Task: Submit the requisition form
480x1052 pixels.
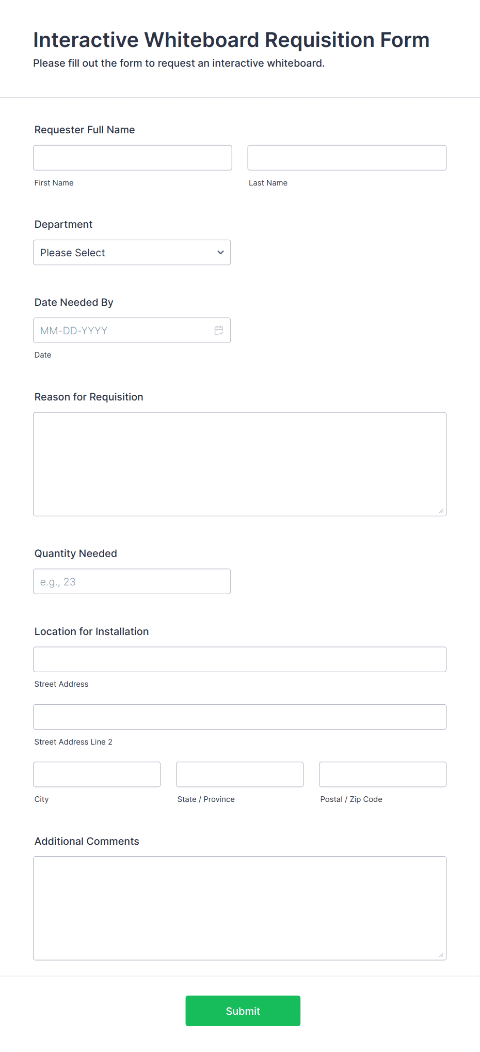Action: pyautogui.click(x=243, y=1011)
